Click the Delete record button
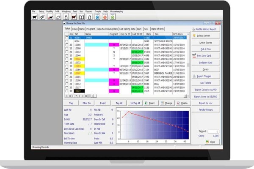Screen dimensions: 254x169 183,103
